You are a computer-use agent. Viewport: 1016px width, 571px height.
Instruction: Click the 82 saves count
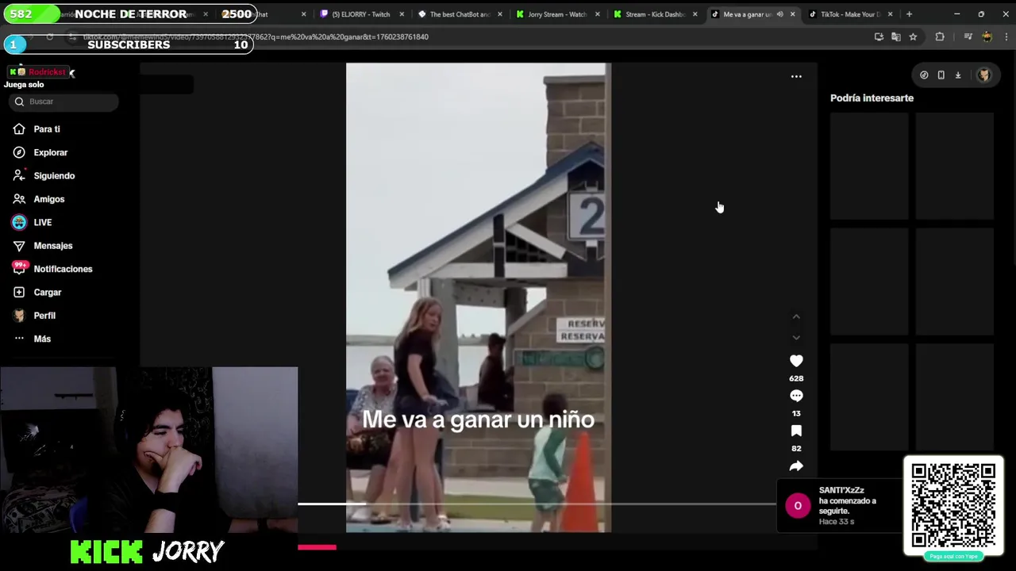tap(796, 449)
